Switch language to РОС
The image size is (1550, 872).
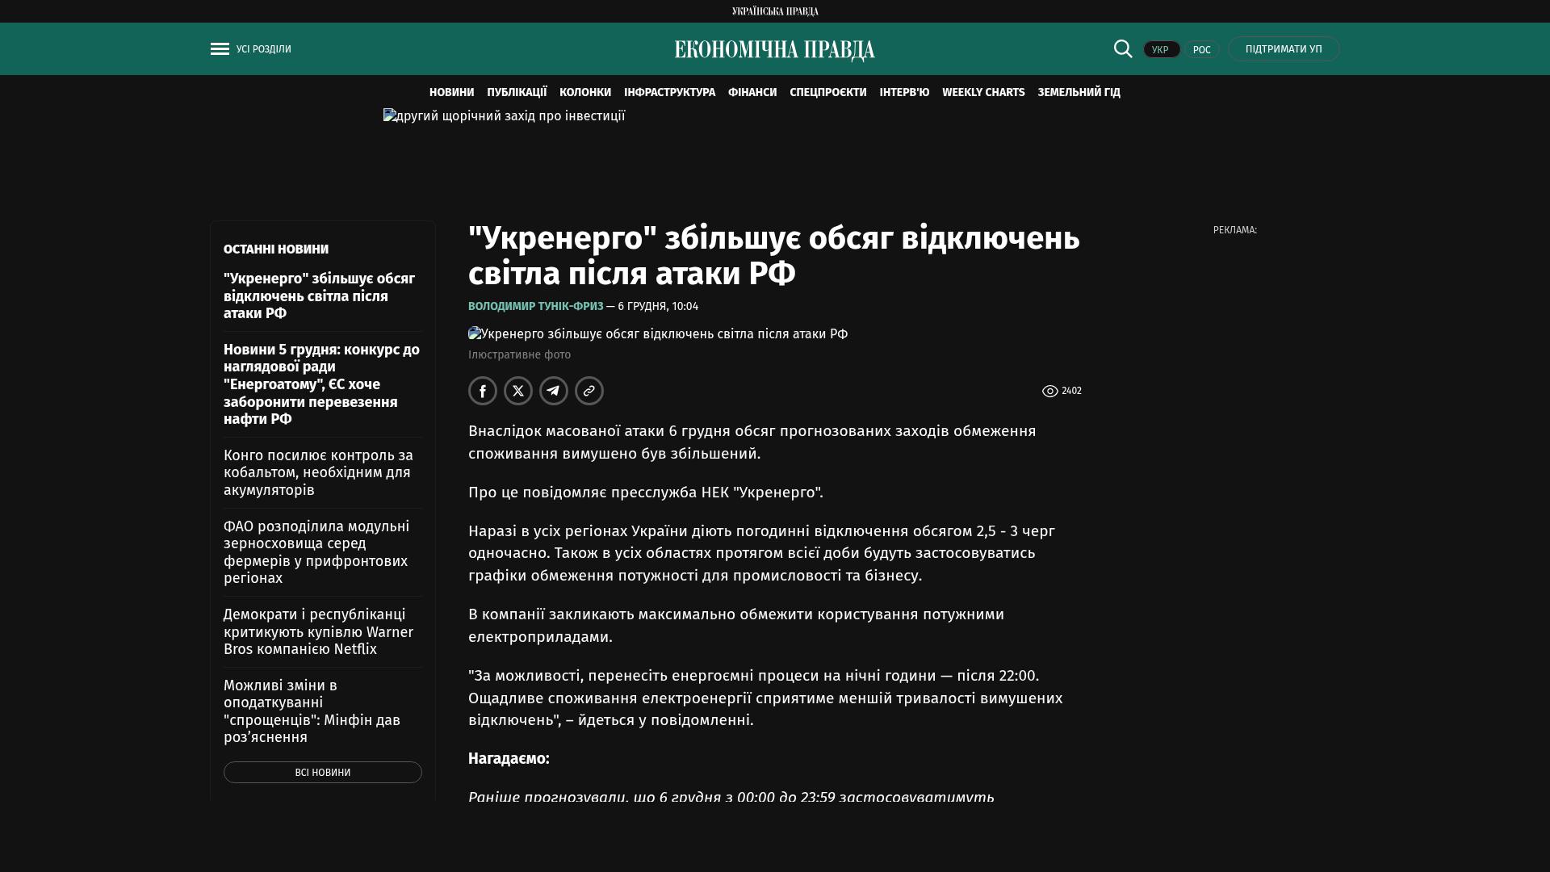[1202, 49]
